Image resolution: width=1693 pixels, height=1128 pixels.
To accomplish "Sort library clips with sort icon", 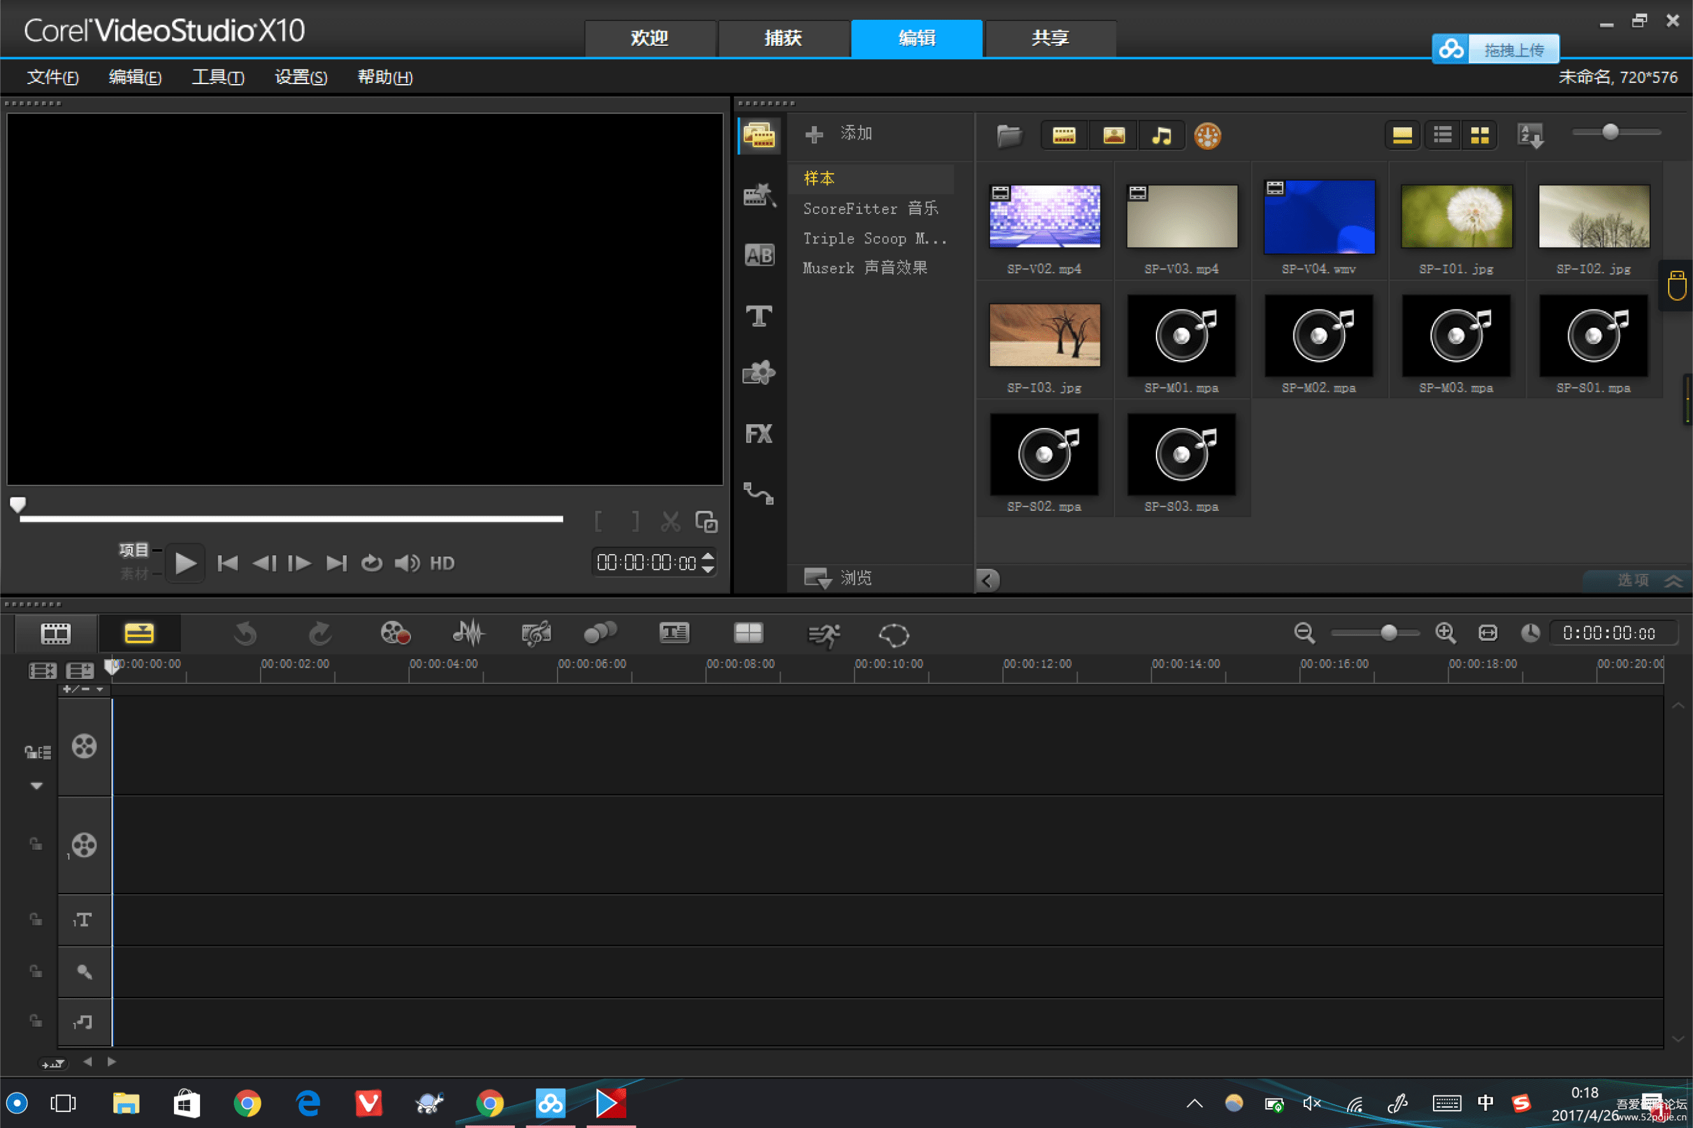I will 1531,135.
